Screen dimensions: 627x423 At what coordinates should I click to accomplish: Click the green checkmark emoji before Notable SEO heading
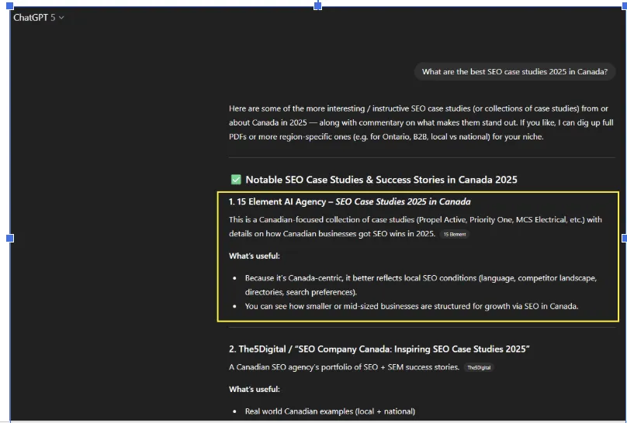236,180
